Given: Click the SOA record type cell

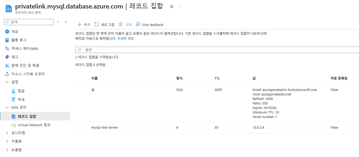Looking at the screenshot, I should (179, 90).
